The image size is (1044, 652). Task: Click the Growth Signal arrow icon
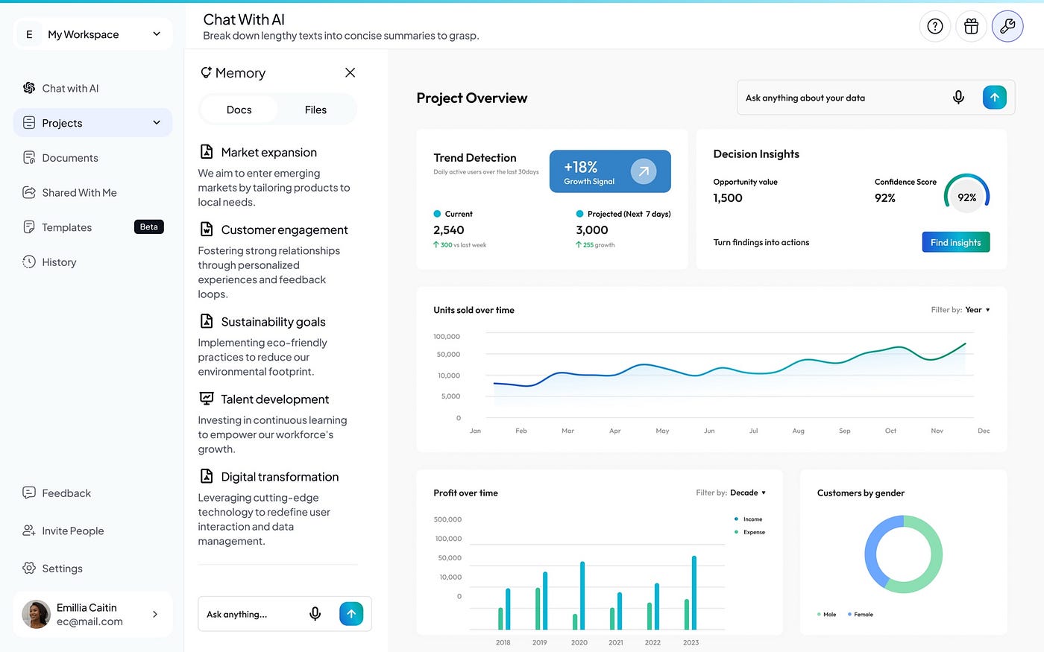pyautogui.click(x=643, y=171)
